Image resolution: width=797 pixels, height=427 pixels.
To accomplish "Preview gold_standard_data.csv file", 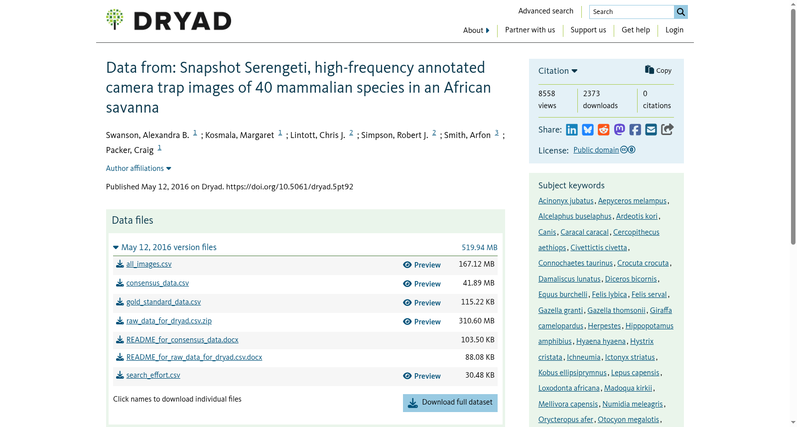I will (x=422, y=303).
